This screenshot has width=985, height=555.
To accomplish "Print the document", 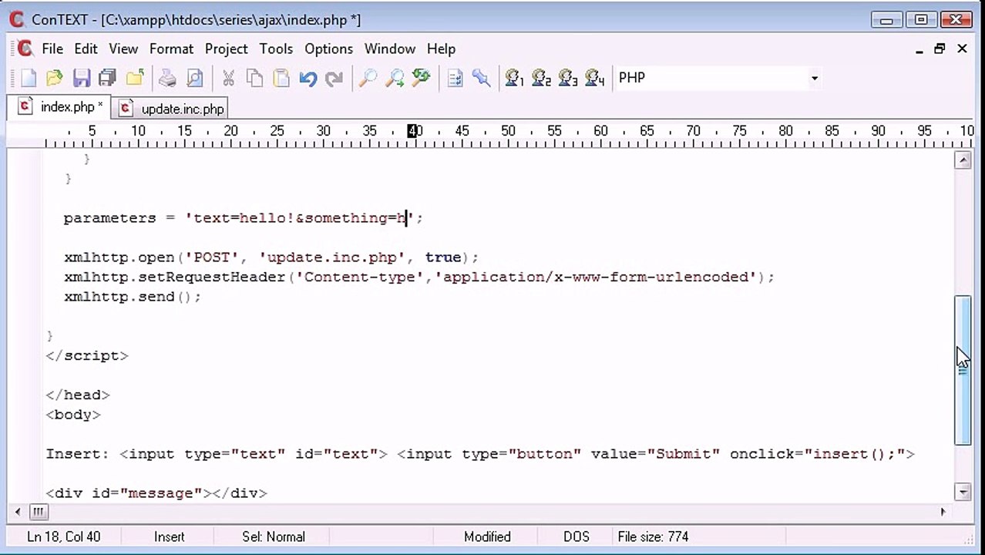I will 167,78.
